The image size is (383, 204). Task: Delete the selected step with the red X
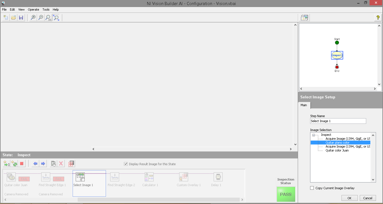click(61, 163)
